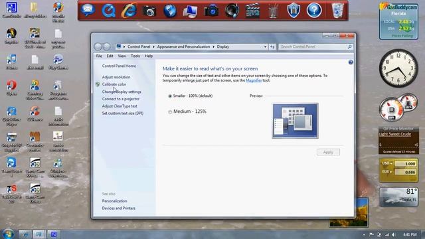Click the computer monitor icon in the dock
The image size is (425, 239).
191,11
